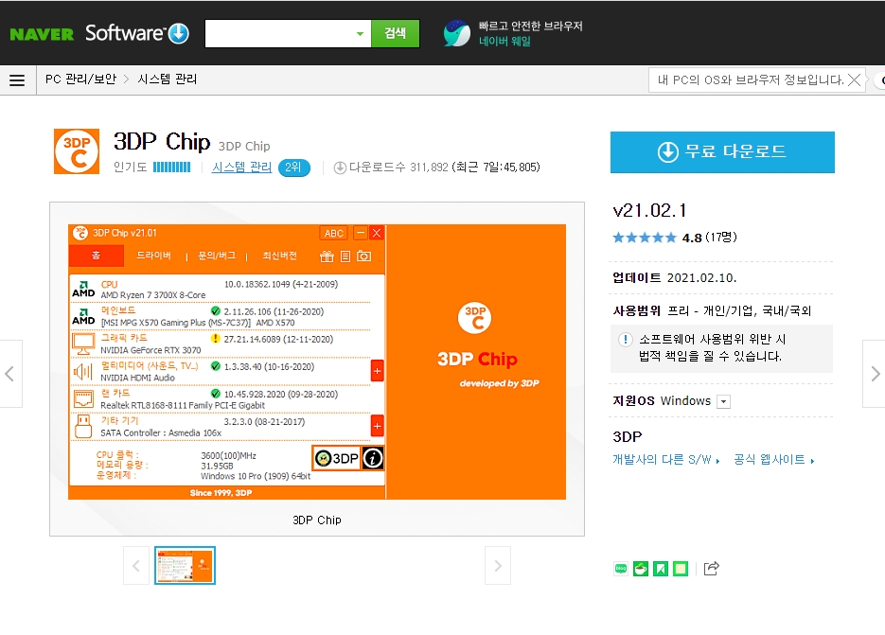Click the previous thumbnail arrow

(136, 566)
